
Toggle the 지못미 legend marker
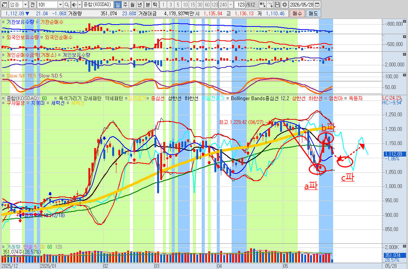(28, 103)
